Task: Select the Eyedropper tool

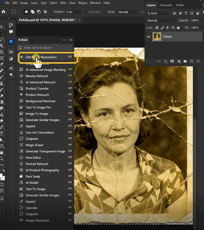Action: click(1, 65)
